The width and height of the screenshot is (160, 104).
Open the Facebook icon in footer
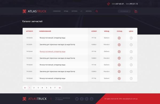[x=82, y=99]
